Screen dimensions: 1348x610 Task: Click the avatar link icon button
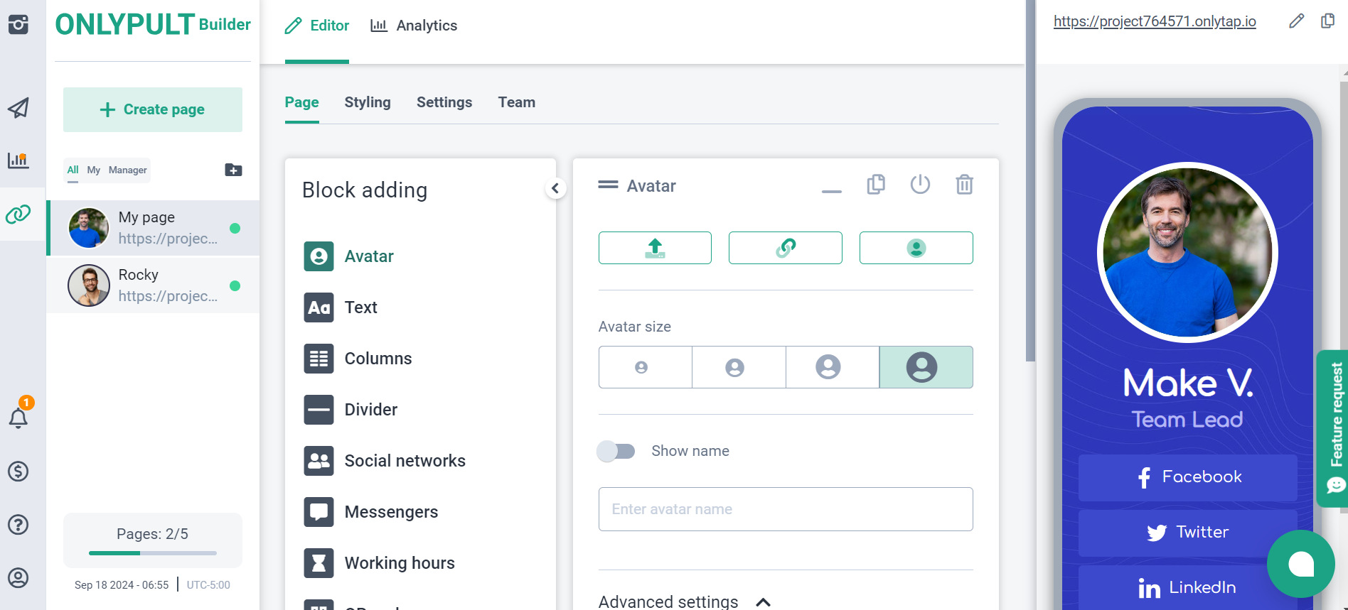[x=785, y=248]
